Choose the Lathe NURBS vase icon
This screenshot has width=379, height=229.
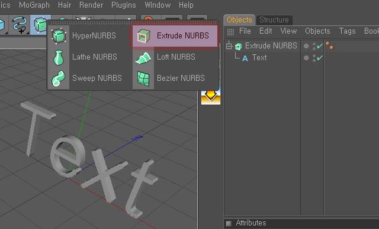(59, 57)
